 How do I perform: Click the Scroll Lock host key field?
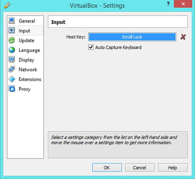point(132,37)
